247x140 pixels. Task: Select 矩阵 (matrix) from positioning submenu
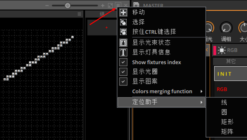click(227, 132)
